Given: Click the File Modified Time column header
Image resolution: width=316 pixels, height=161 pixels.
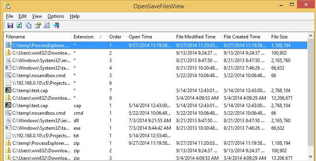Looking at the screenshot, I should click(196, 37).
